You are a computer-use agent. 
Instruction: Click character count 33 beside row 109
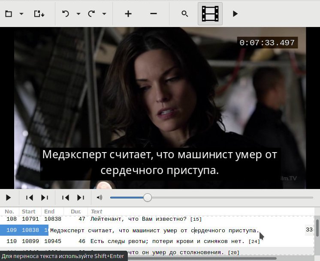point(309,230)
